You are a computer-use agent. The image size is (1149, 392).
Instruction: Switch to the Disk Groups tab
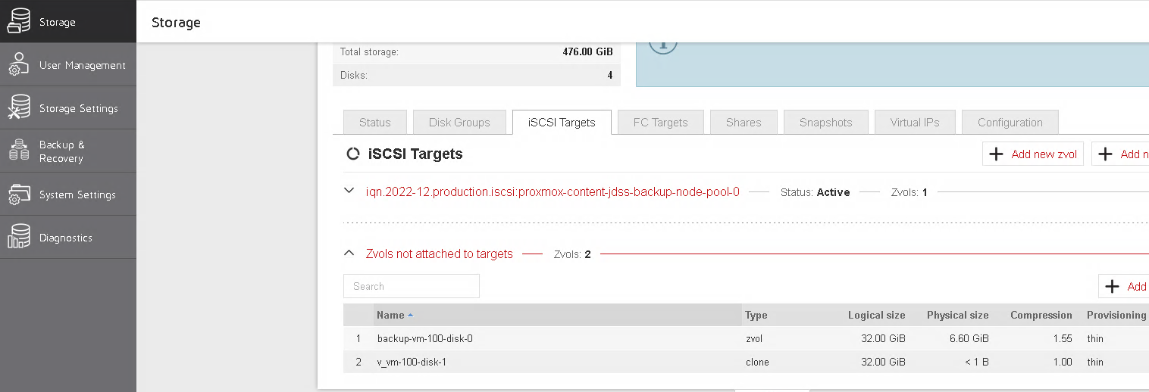[x=459, y=123]
